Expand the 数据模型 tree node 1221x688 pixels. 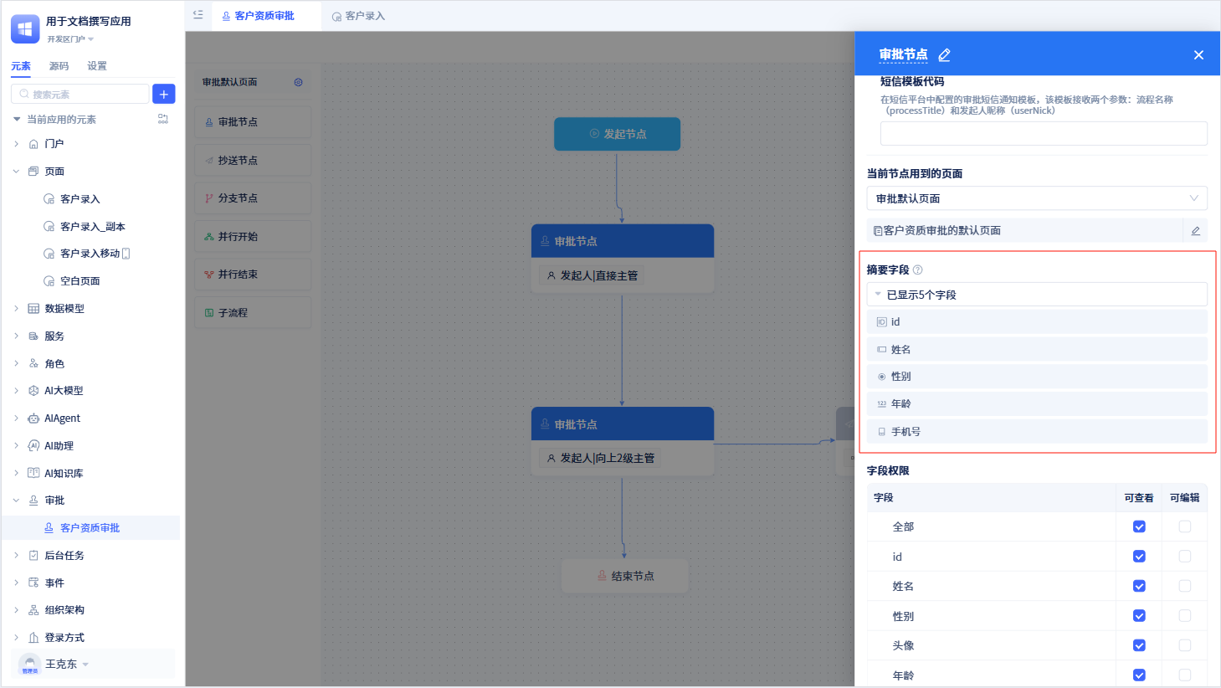pyautogui.click(x=16, y=309)
